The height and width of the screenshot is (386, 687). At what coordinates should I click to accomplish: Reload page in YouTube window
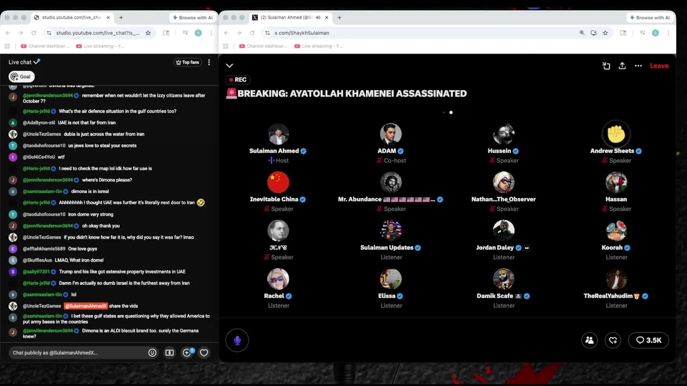(x=33, y=33)
